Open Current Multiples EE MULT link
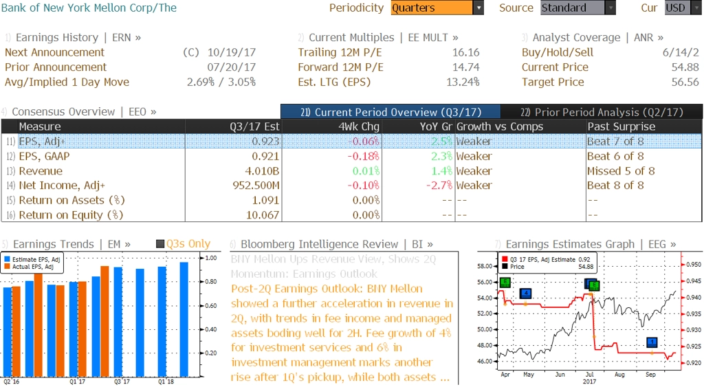Screen dimensions: 704x387 click(x=384, y=37)
